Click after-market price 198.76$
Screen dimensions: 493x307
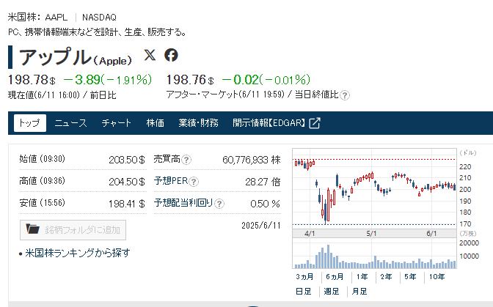click(x=190, y=80)
